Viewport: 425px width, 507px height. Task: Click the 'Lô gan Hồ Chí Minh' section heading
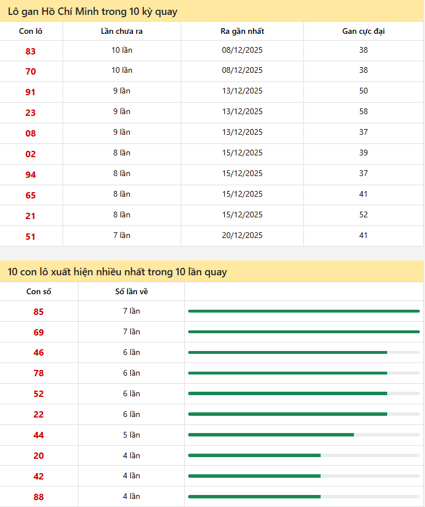pos(92,11)
